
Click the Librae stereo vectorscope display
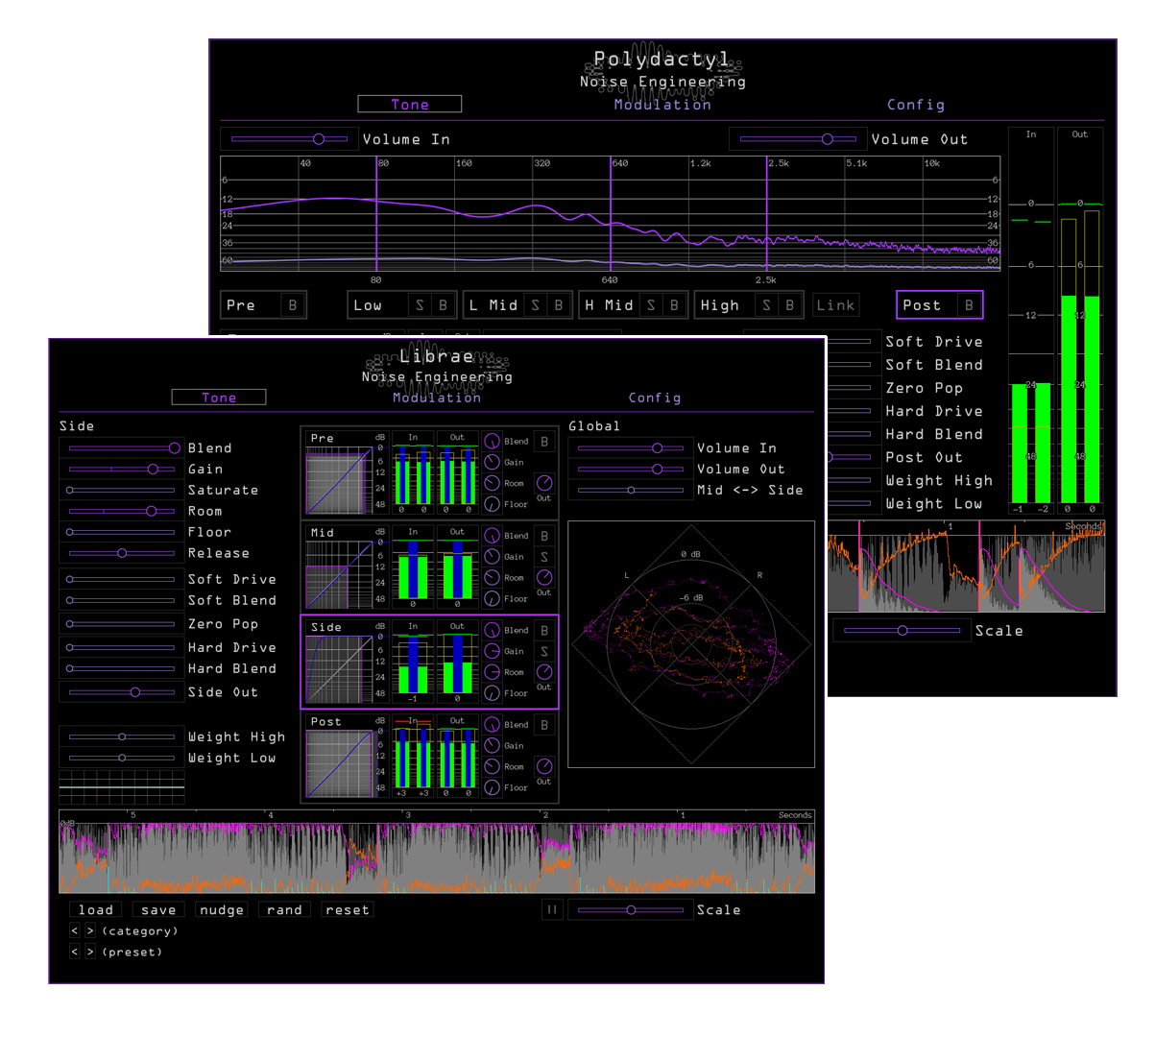tap(691, 643)
